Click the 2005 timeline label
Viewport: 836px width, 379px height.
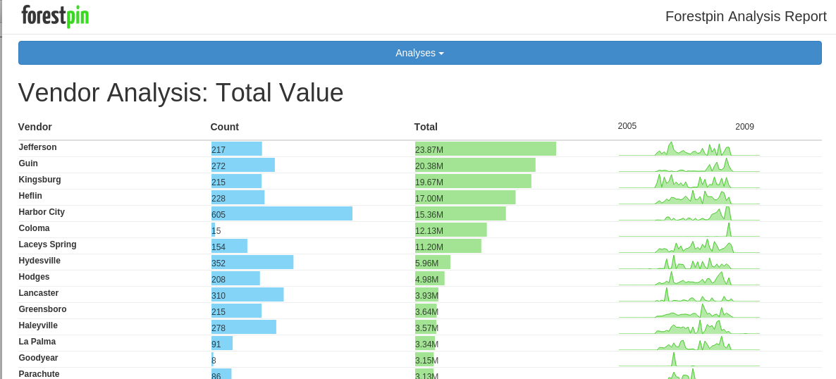coord(627,126)
